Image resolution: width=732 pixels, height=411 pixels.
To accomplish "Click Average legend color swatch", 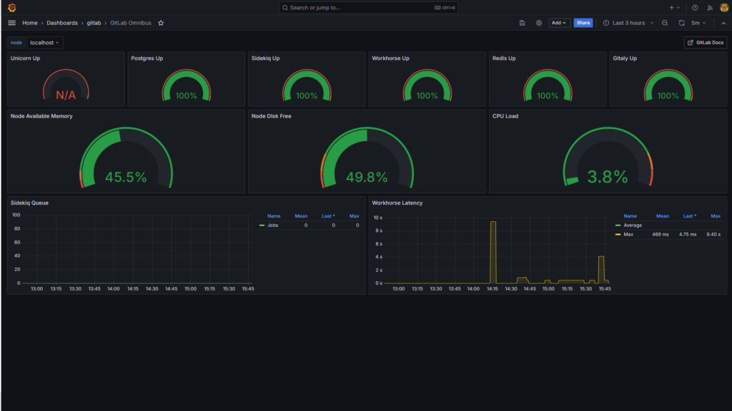I will tap(618, 225).
